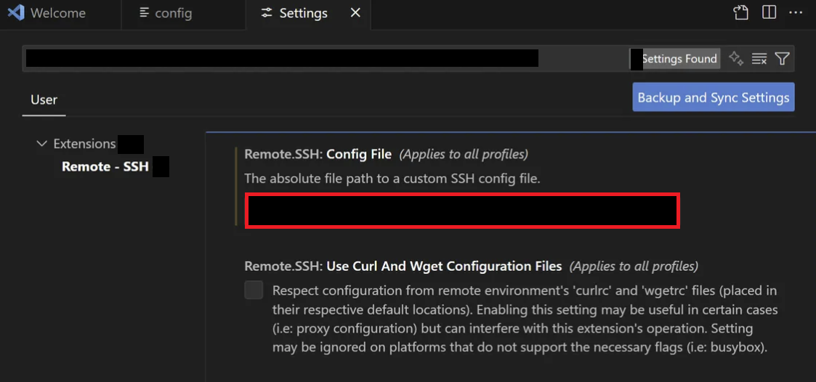Viewport: 816px width, 382px height.
Task: Open Settings JSON file icon
Action: pyautogui.click(x=740, y=13)
